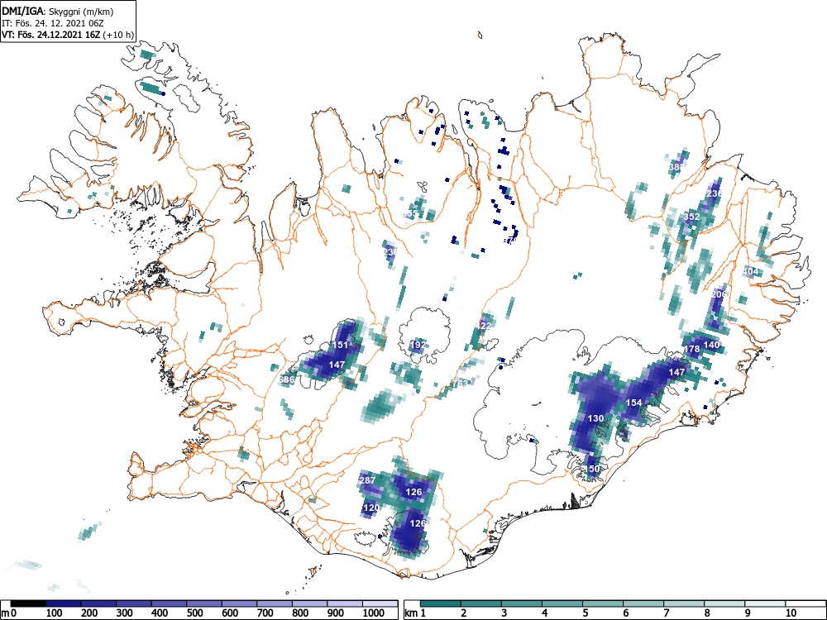Click the visibility value "151" on the map

(x=340, y=345)
